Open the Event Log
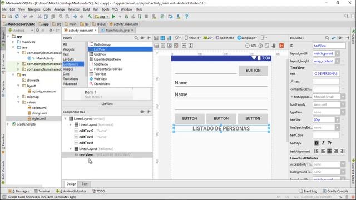Screen dimensions: 356x200 coord(308,191)
